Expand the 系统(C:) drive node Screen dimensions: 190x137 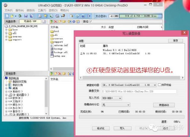(x=6, y=92)
